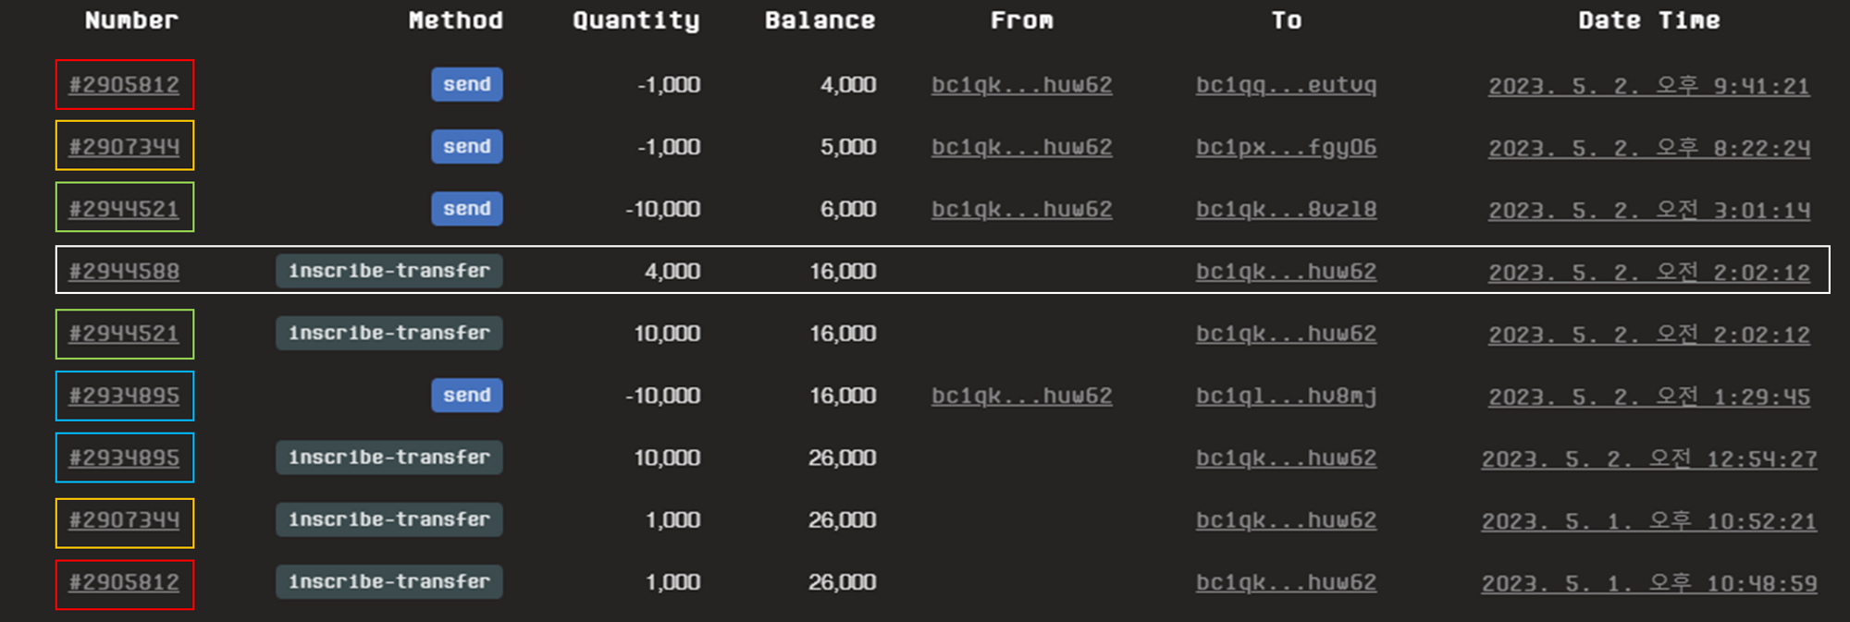Click #2905812 number in the send row
Screen dimensions: 1850x622
tap(124, 85)
